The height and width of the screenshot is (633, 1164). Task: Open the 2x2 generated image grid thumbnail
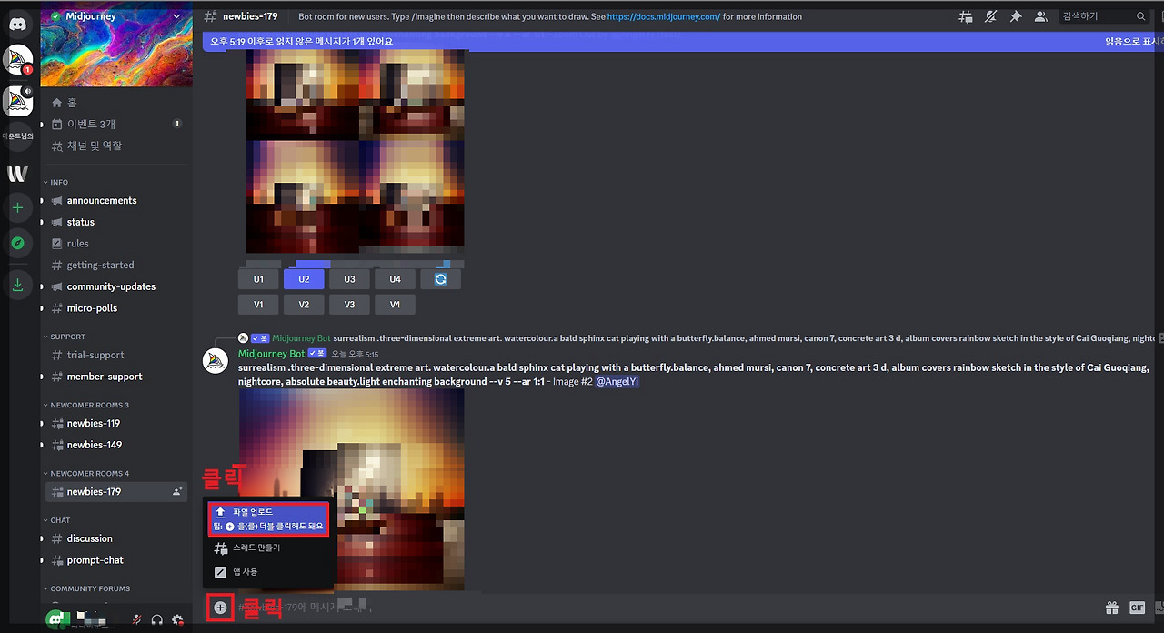point(355,152)
